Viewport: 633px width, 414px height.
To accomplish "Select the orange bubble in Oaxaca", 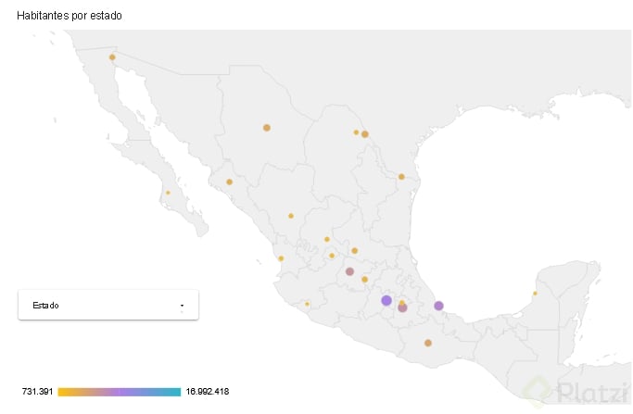I will [428, 343].
